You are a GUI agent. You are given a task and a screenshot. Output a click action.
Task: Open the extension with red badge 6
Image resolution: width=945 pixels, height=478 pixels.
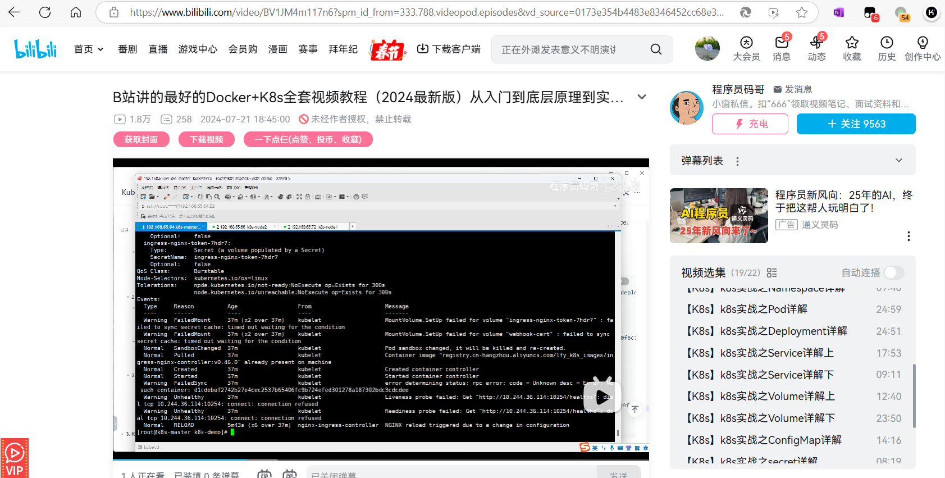click(870, 13)
